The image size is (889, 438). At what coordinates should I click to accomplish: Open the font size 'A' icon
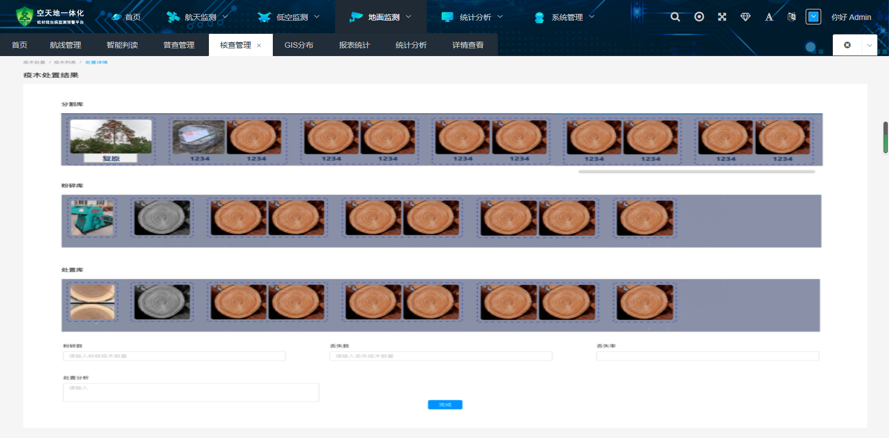(769, 17)
